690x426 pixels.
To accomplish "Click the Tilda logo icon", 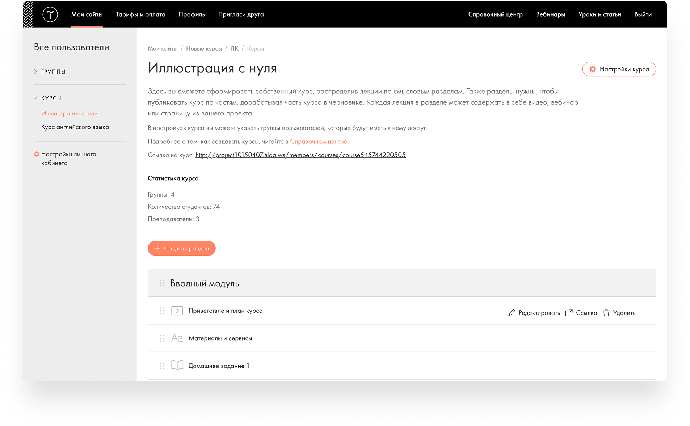I will (50, 14).
